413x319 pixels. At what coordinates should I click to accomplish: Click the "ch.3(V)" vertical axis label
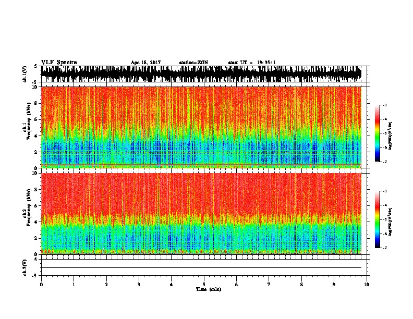(x=25, y=267)
